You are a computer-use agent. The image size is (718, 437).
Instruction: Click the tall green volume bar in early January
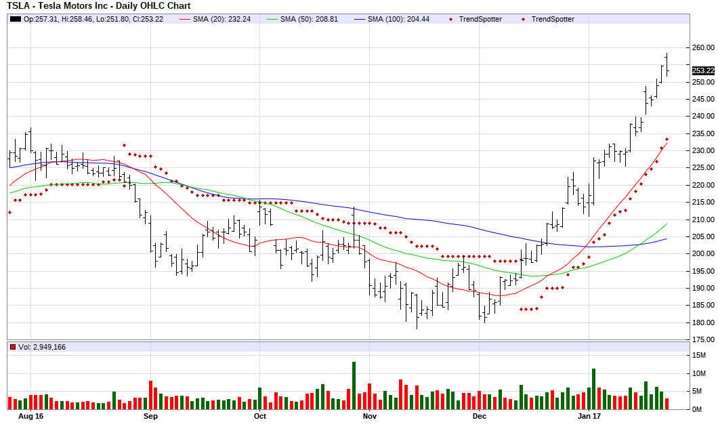pos(594,388)
